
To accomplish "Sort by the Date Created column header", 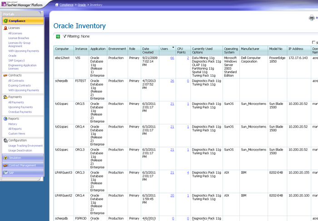I will click(x=148, y=50).
